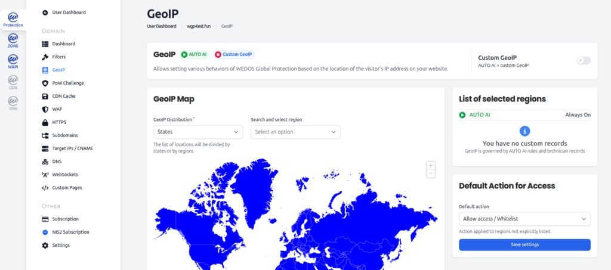Click the Subscription card icon
The image size is (611, 270).
click(x=45, y=219)
